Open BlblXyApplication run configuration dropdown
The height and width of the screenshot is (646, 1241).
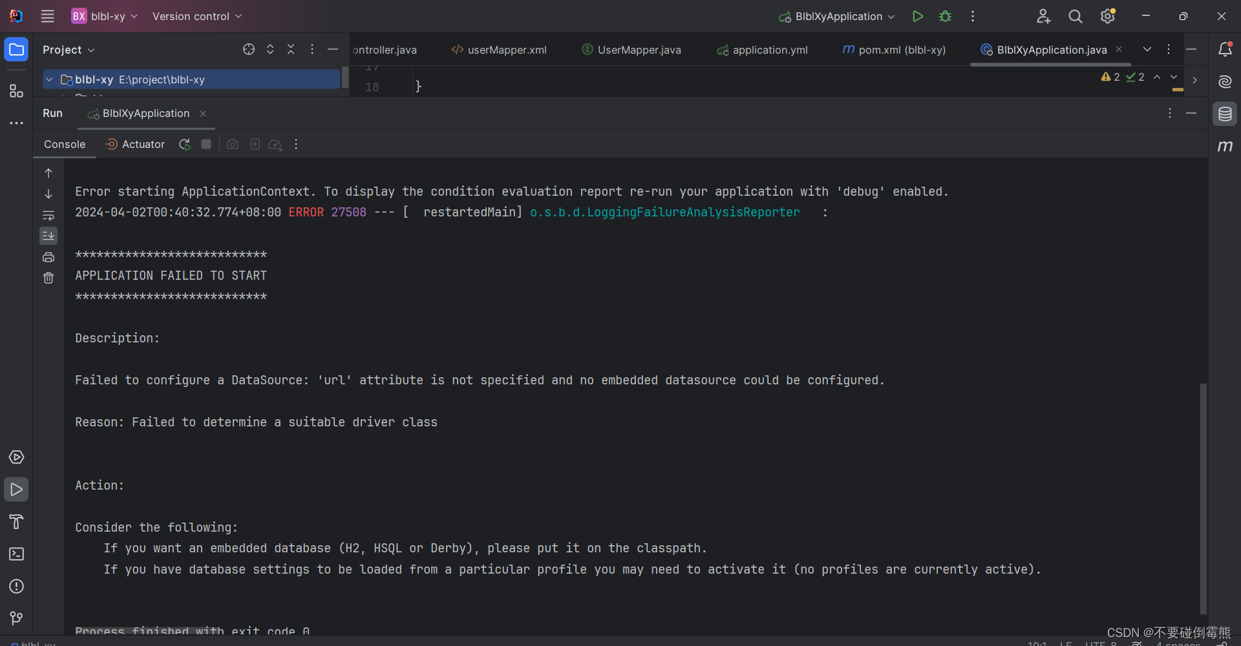(x=837, y=16)
